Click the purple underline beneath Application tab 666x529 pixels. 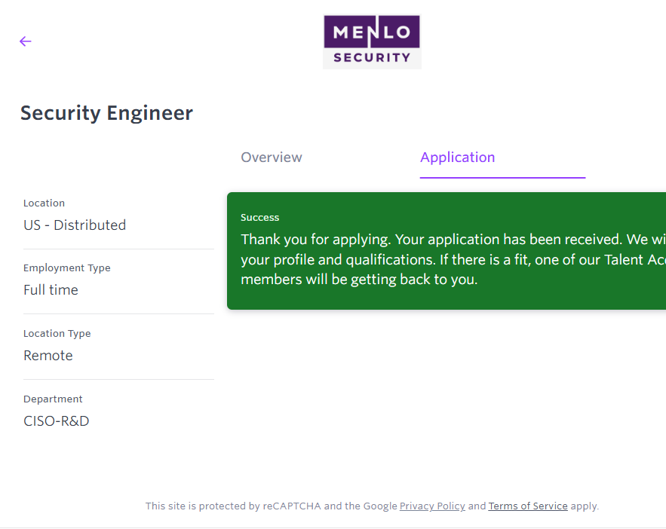[x=502, y=178]
